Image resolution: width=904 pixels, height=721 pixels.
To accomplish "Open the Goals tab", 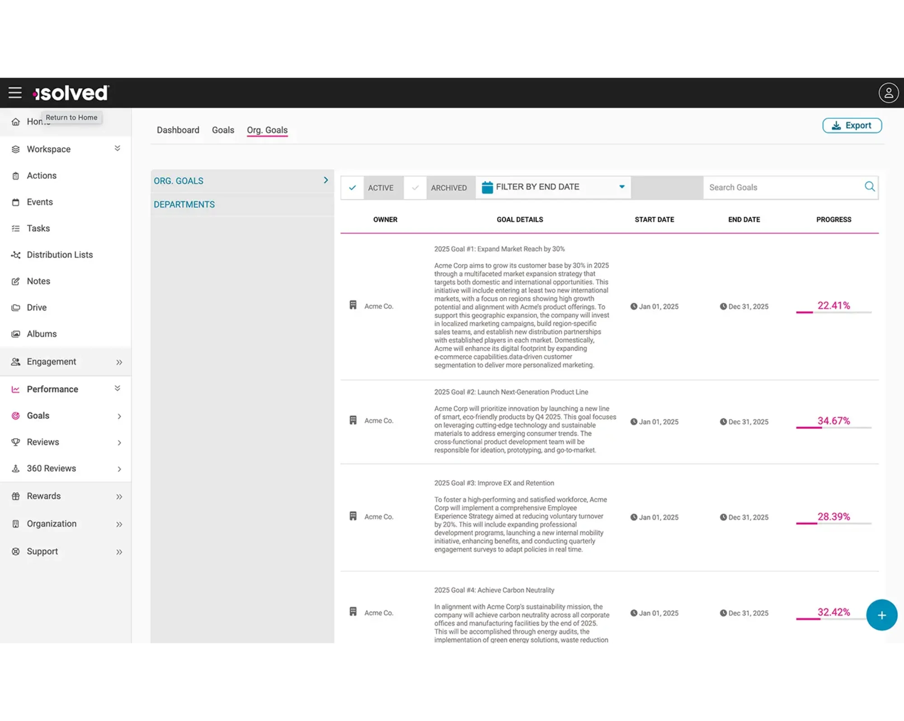I will pos(222,130).
